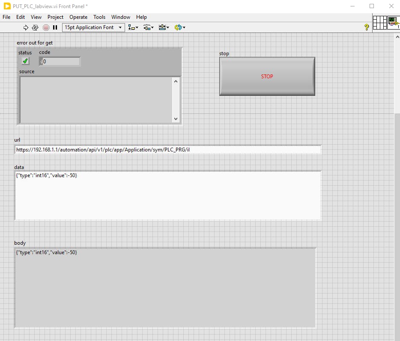Click the LabVIEW window title icon

click(7, 6)
